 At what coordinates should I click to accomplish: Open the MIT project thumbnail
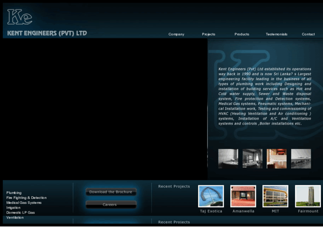(275, 196)
